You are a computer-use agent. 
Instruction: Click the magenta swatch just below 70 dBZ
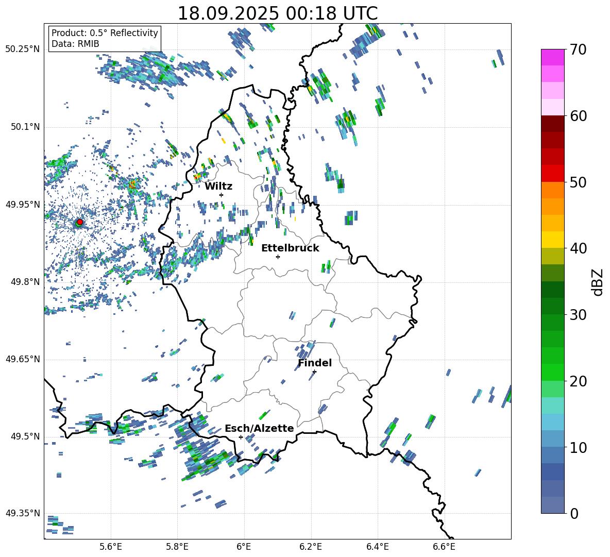pos(553,57)
